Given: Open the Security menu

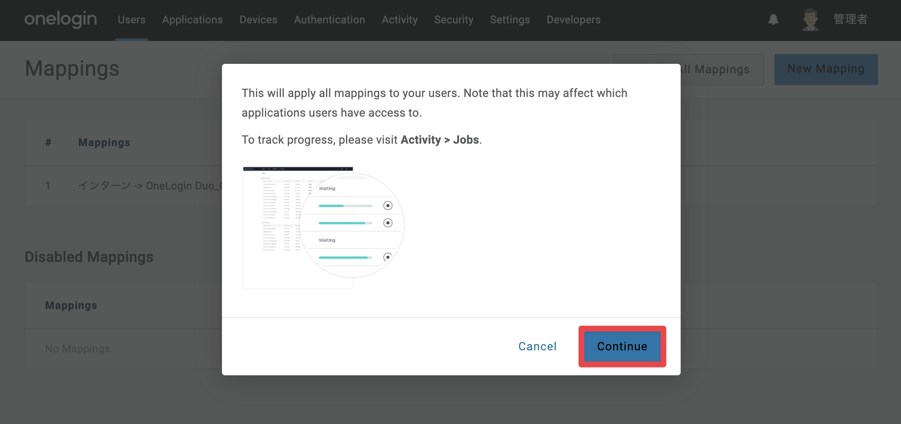Looking at the screenshot, I should pyautogui.click(x=454, y=20).
